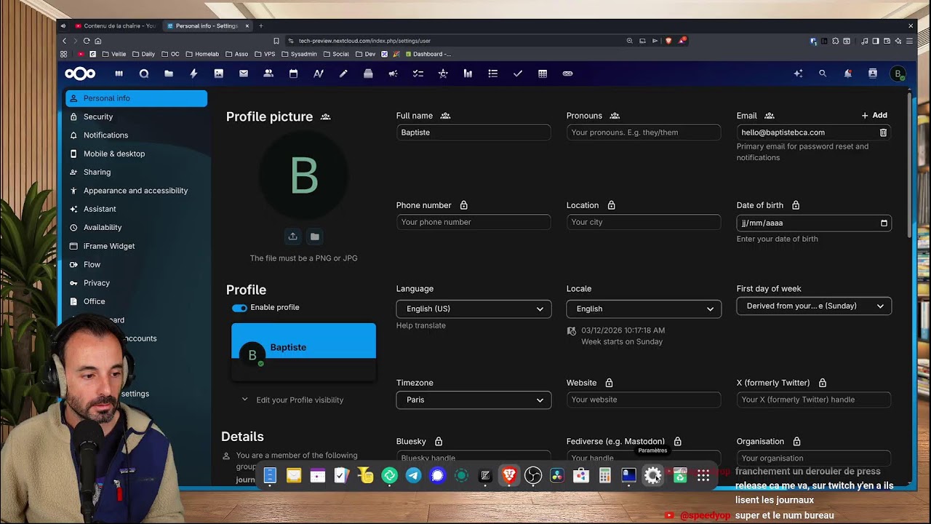
Task: Focus the Your pronouns input field
Action: [644, 132]
